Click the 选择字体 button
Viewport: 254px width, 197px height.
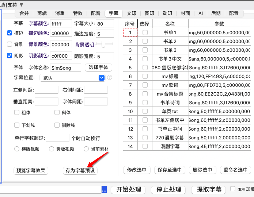(98, 67)
